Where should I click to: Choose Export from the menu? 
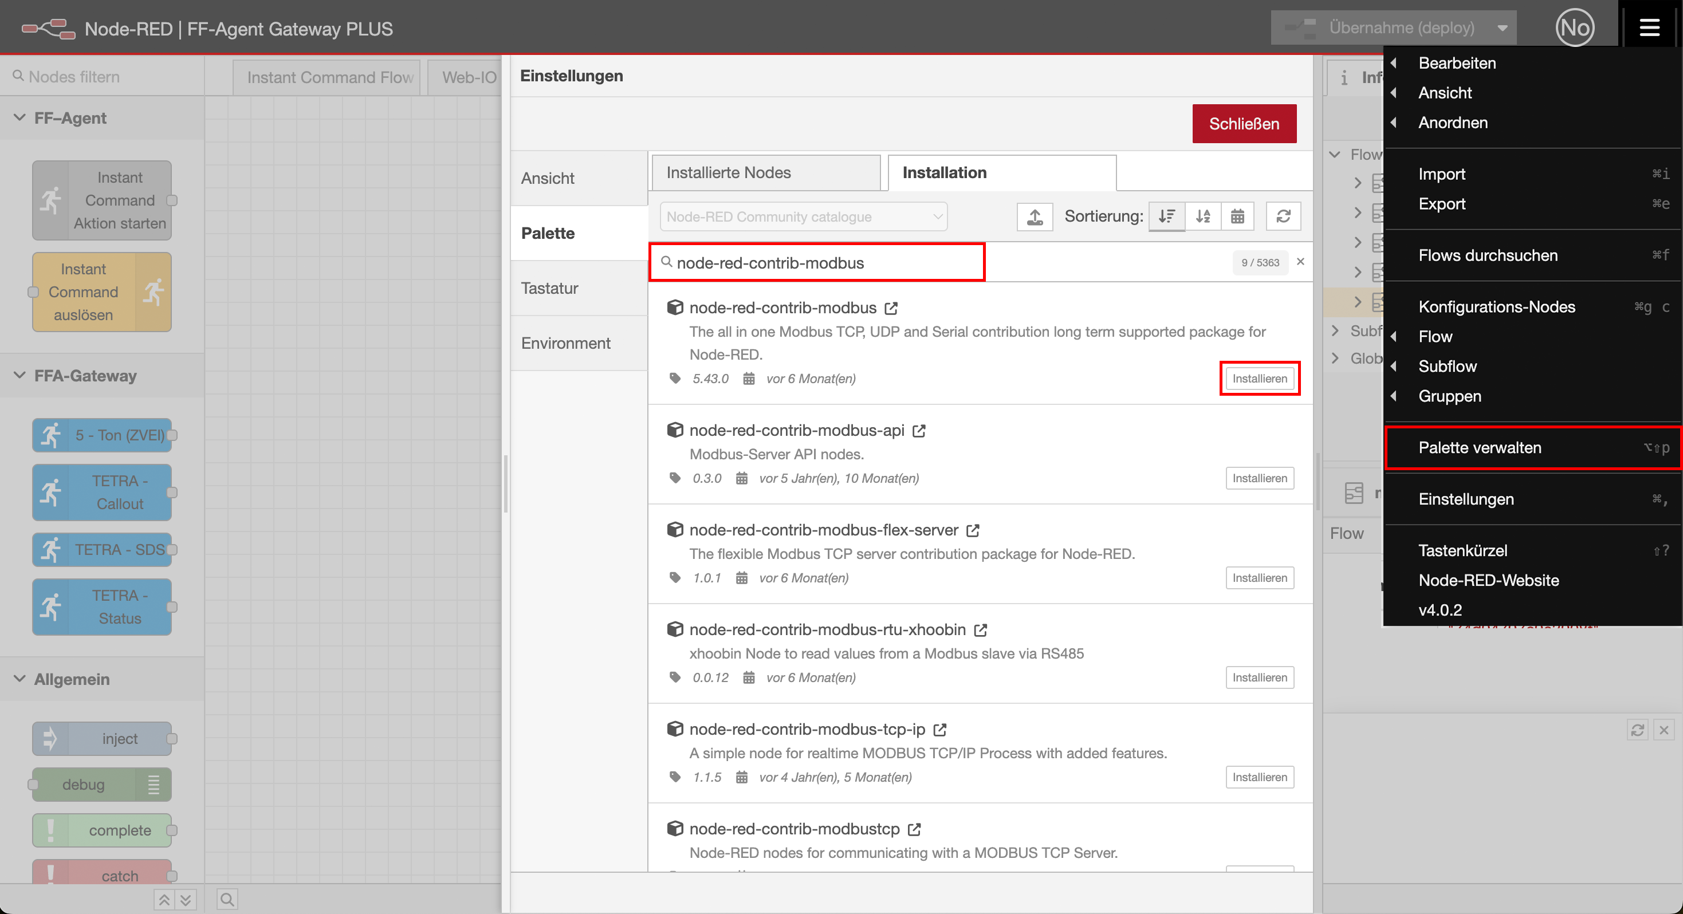[x=1533, y=204]
